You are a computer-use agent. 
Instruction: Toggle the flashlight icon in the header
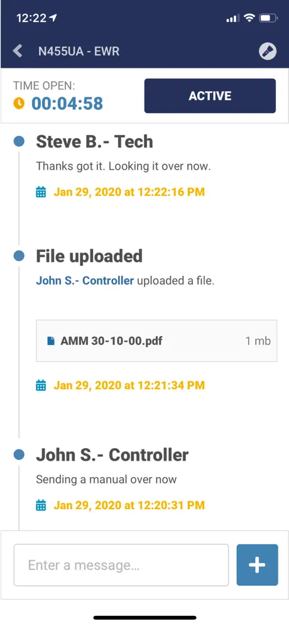tap(268, 51)
